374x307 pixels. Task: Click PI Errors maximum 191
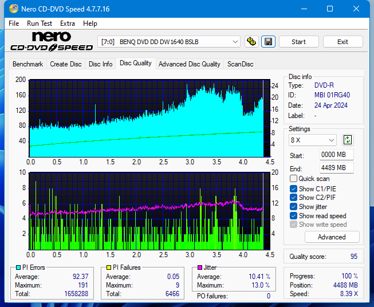tap(83, 285)
